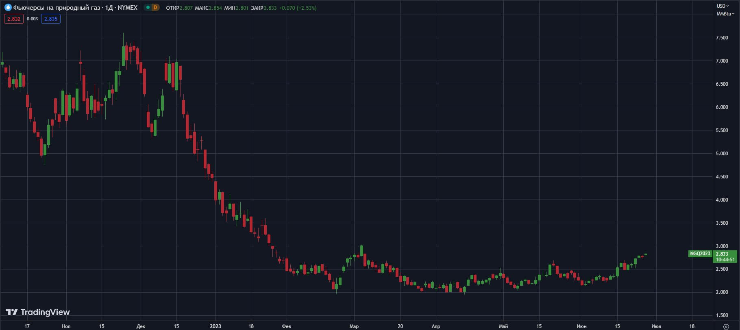The width and height of the screenshot is (740, 330).
Task: Click the 3.500 price axis label
Action: point(722,223)
